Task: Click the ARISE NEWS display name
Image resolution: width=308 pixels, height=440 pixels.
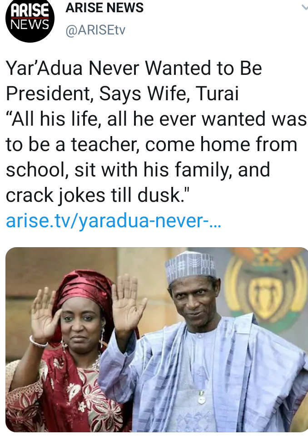Action: tap(104, 8)
